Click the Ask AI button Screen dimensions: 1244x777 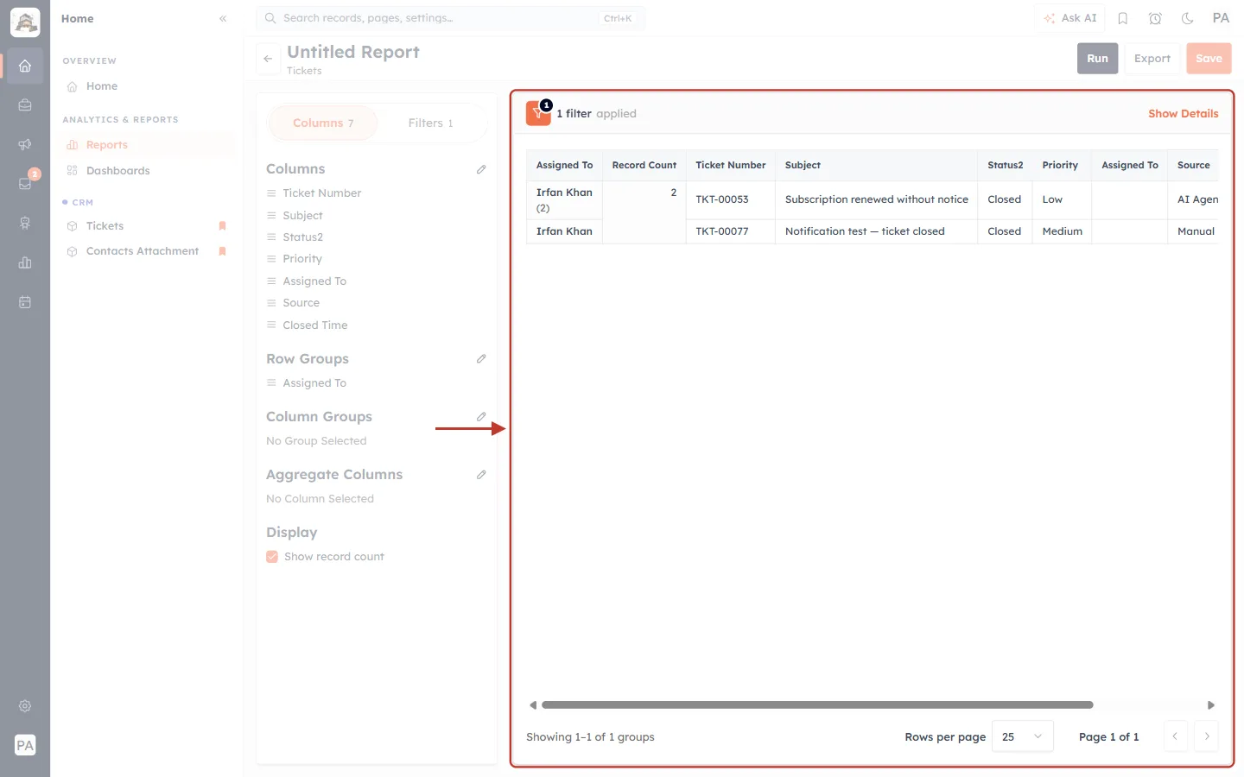1069,18
